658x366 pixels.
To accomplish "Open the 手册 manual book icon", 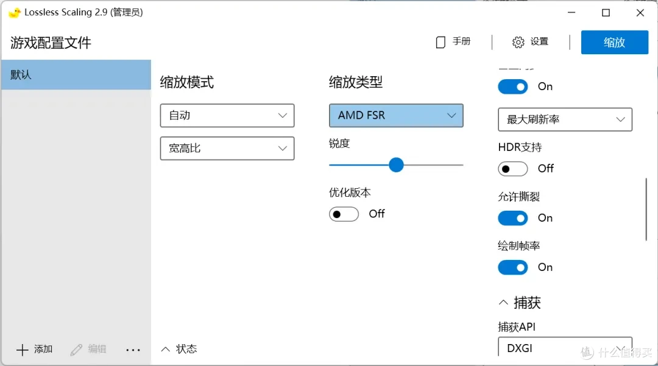I will pyautogui.click(x=440, y=42).
